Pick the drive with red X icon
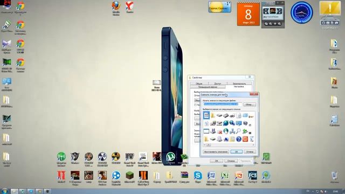345x194 pixels. (219, 131)
